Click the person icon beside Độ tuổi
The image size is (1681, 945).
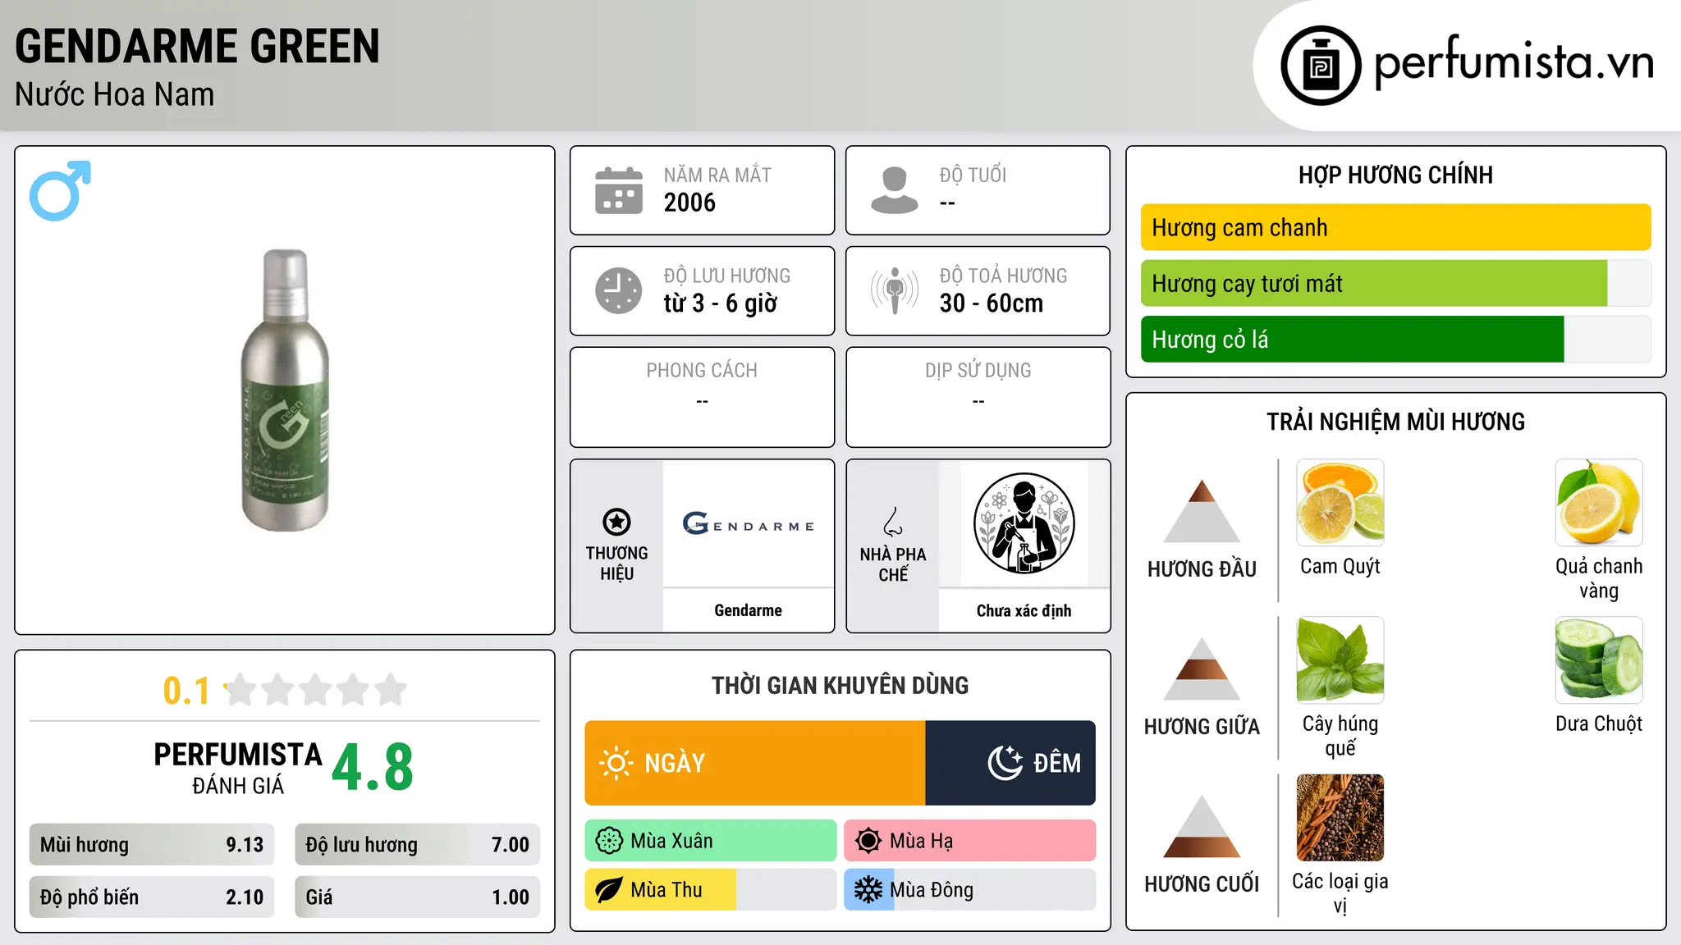point(895,190)
